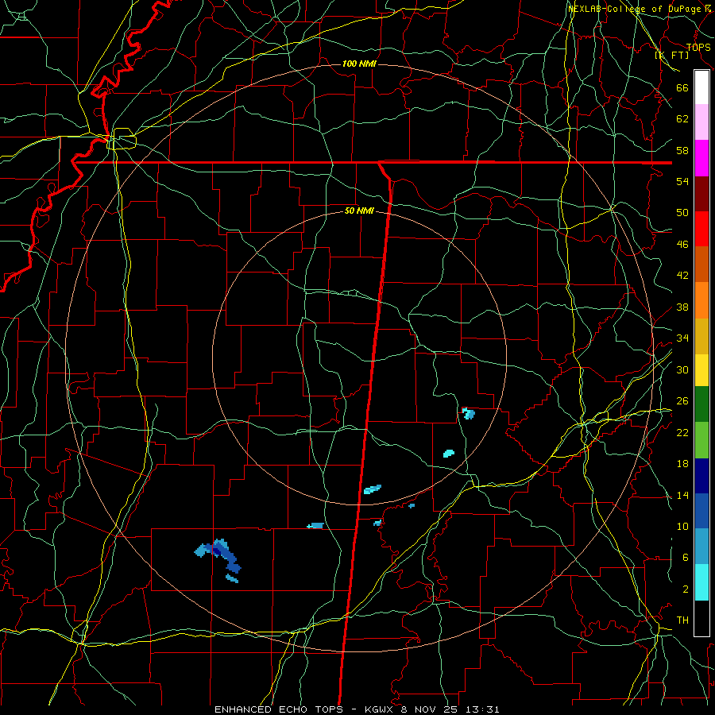Click the '38' legend value

(682, 307)
